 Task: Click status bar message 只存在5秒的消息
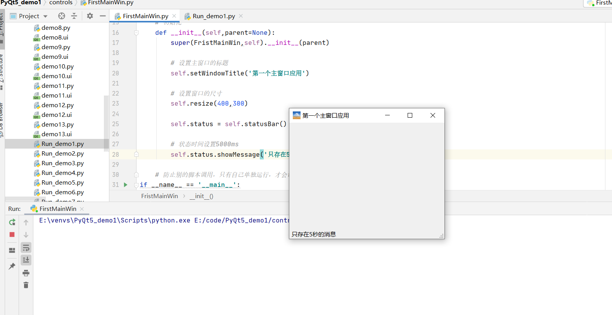coord(314,235)
